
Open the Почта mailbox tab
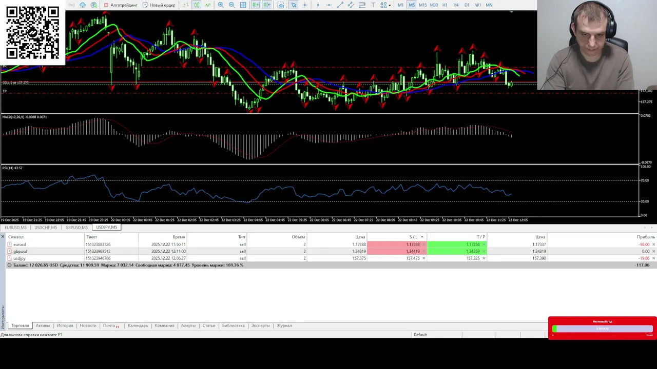(x=110, y=326)
